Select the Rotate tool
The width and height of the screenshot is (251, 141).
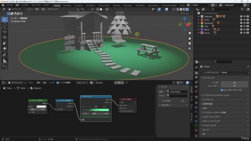point(5,37)
